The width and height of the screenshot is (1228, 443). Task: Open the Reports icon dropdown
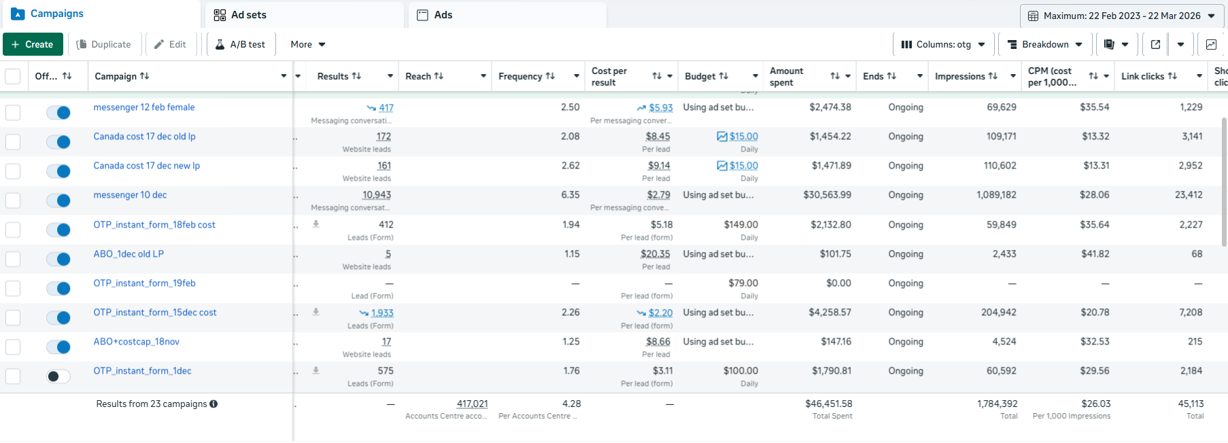click(1116, 44)
